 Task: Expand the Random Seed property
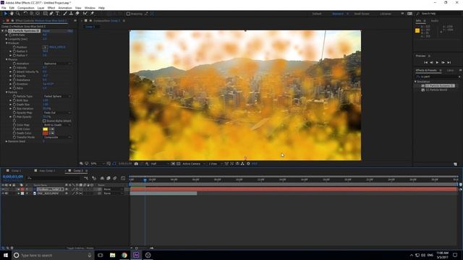click(x=7, y=142)
